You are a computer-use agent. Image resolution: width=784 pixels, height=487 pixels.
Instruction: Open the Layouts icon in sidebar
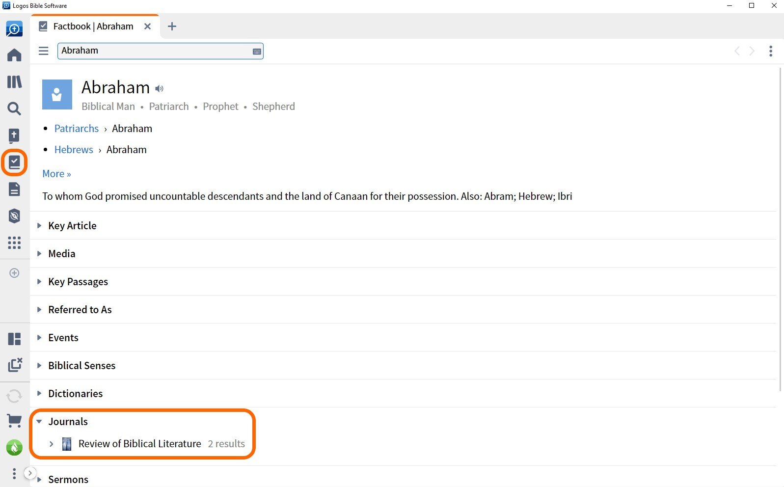click(x=14, y=339)
